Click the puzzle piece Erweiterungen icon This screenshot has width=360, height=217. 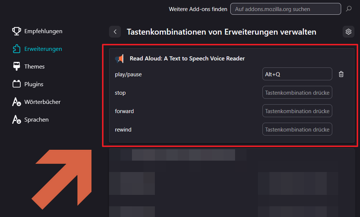pyautogui.click(x=17, y=49)
